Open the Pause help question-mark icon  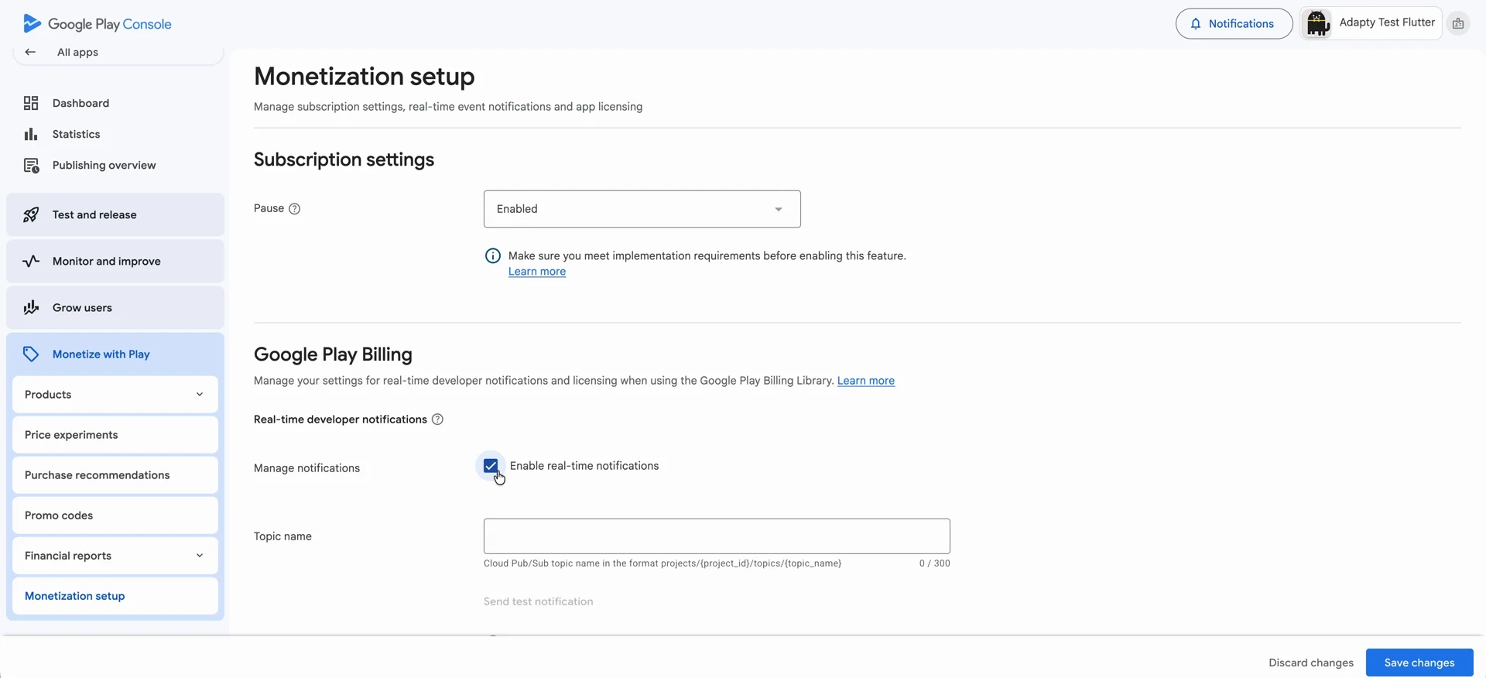[x=294, y=209]
